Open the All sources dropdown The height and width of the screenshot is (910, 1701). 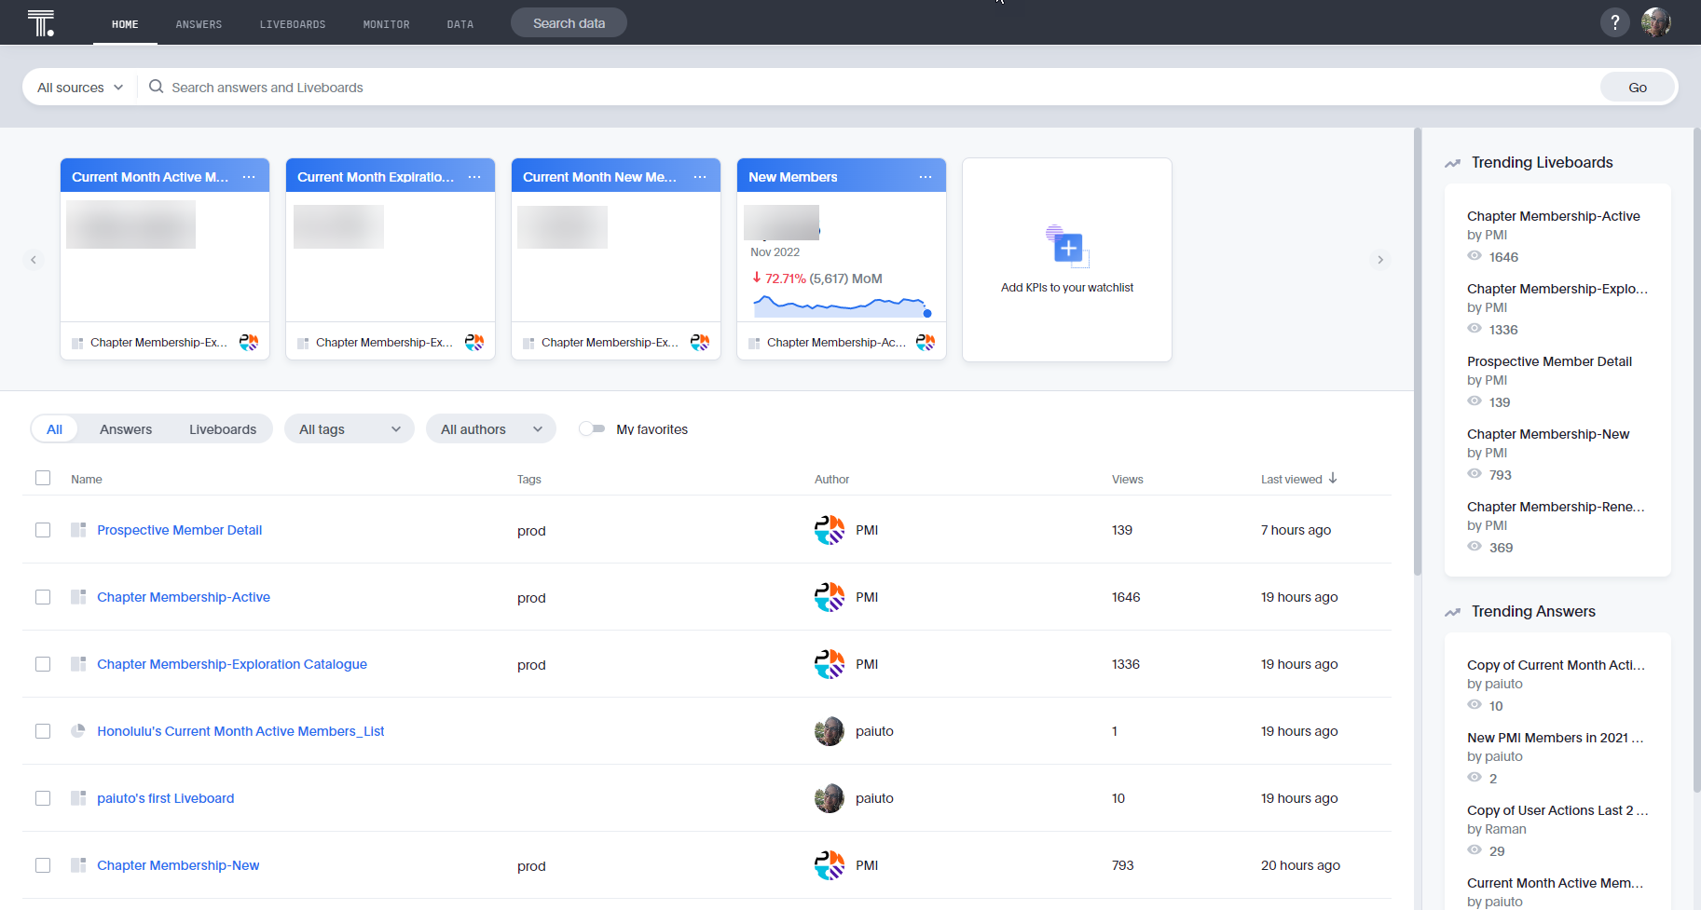[80, 88]
